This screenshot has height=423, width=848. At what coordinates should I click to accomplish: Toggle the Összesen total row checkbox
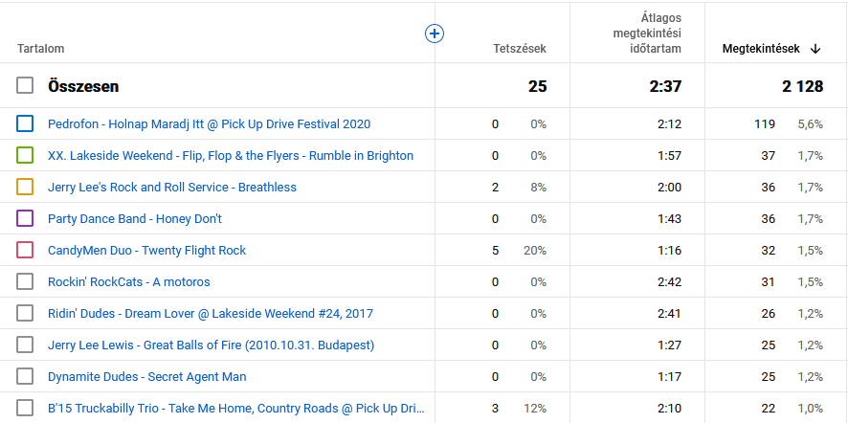point(25,86)
